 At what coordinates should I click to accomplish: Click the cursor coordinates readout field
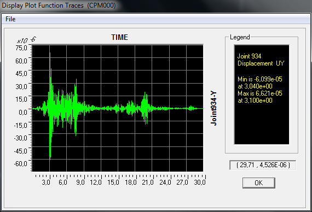pos(263,165)
